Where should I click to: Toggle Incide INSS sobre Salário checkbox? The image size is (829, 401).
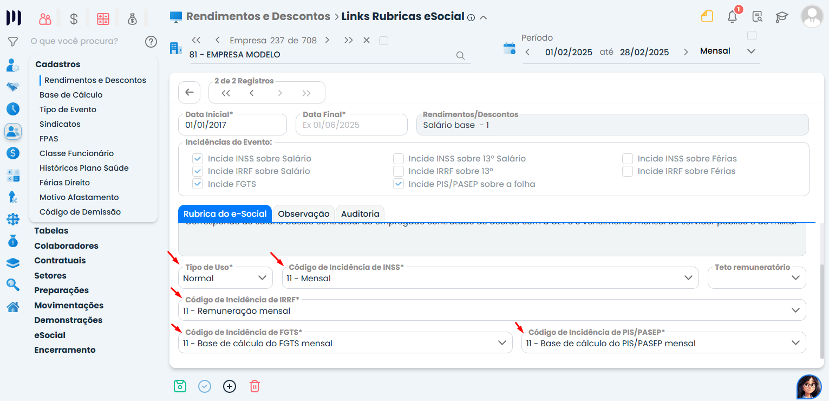tap(198, 159)
